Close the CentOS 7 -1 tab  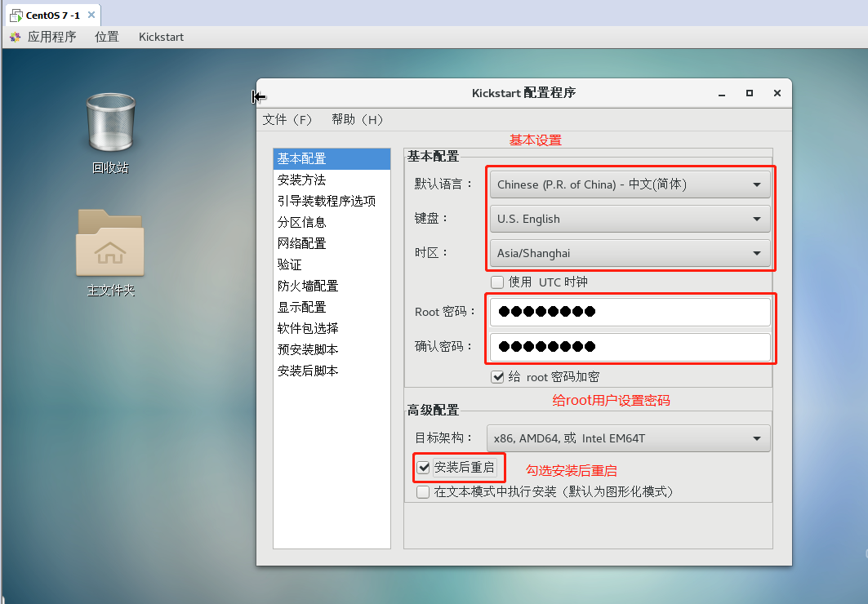coord(91,15)
